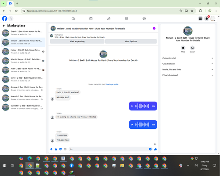220x176 pixels.
Task: Show hidden system tray icons chevron
Action: [x=188, y=165]
